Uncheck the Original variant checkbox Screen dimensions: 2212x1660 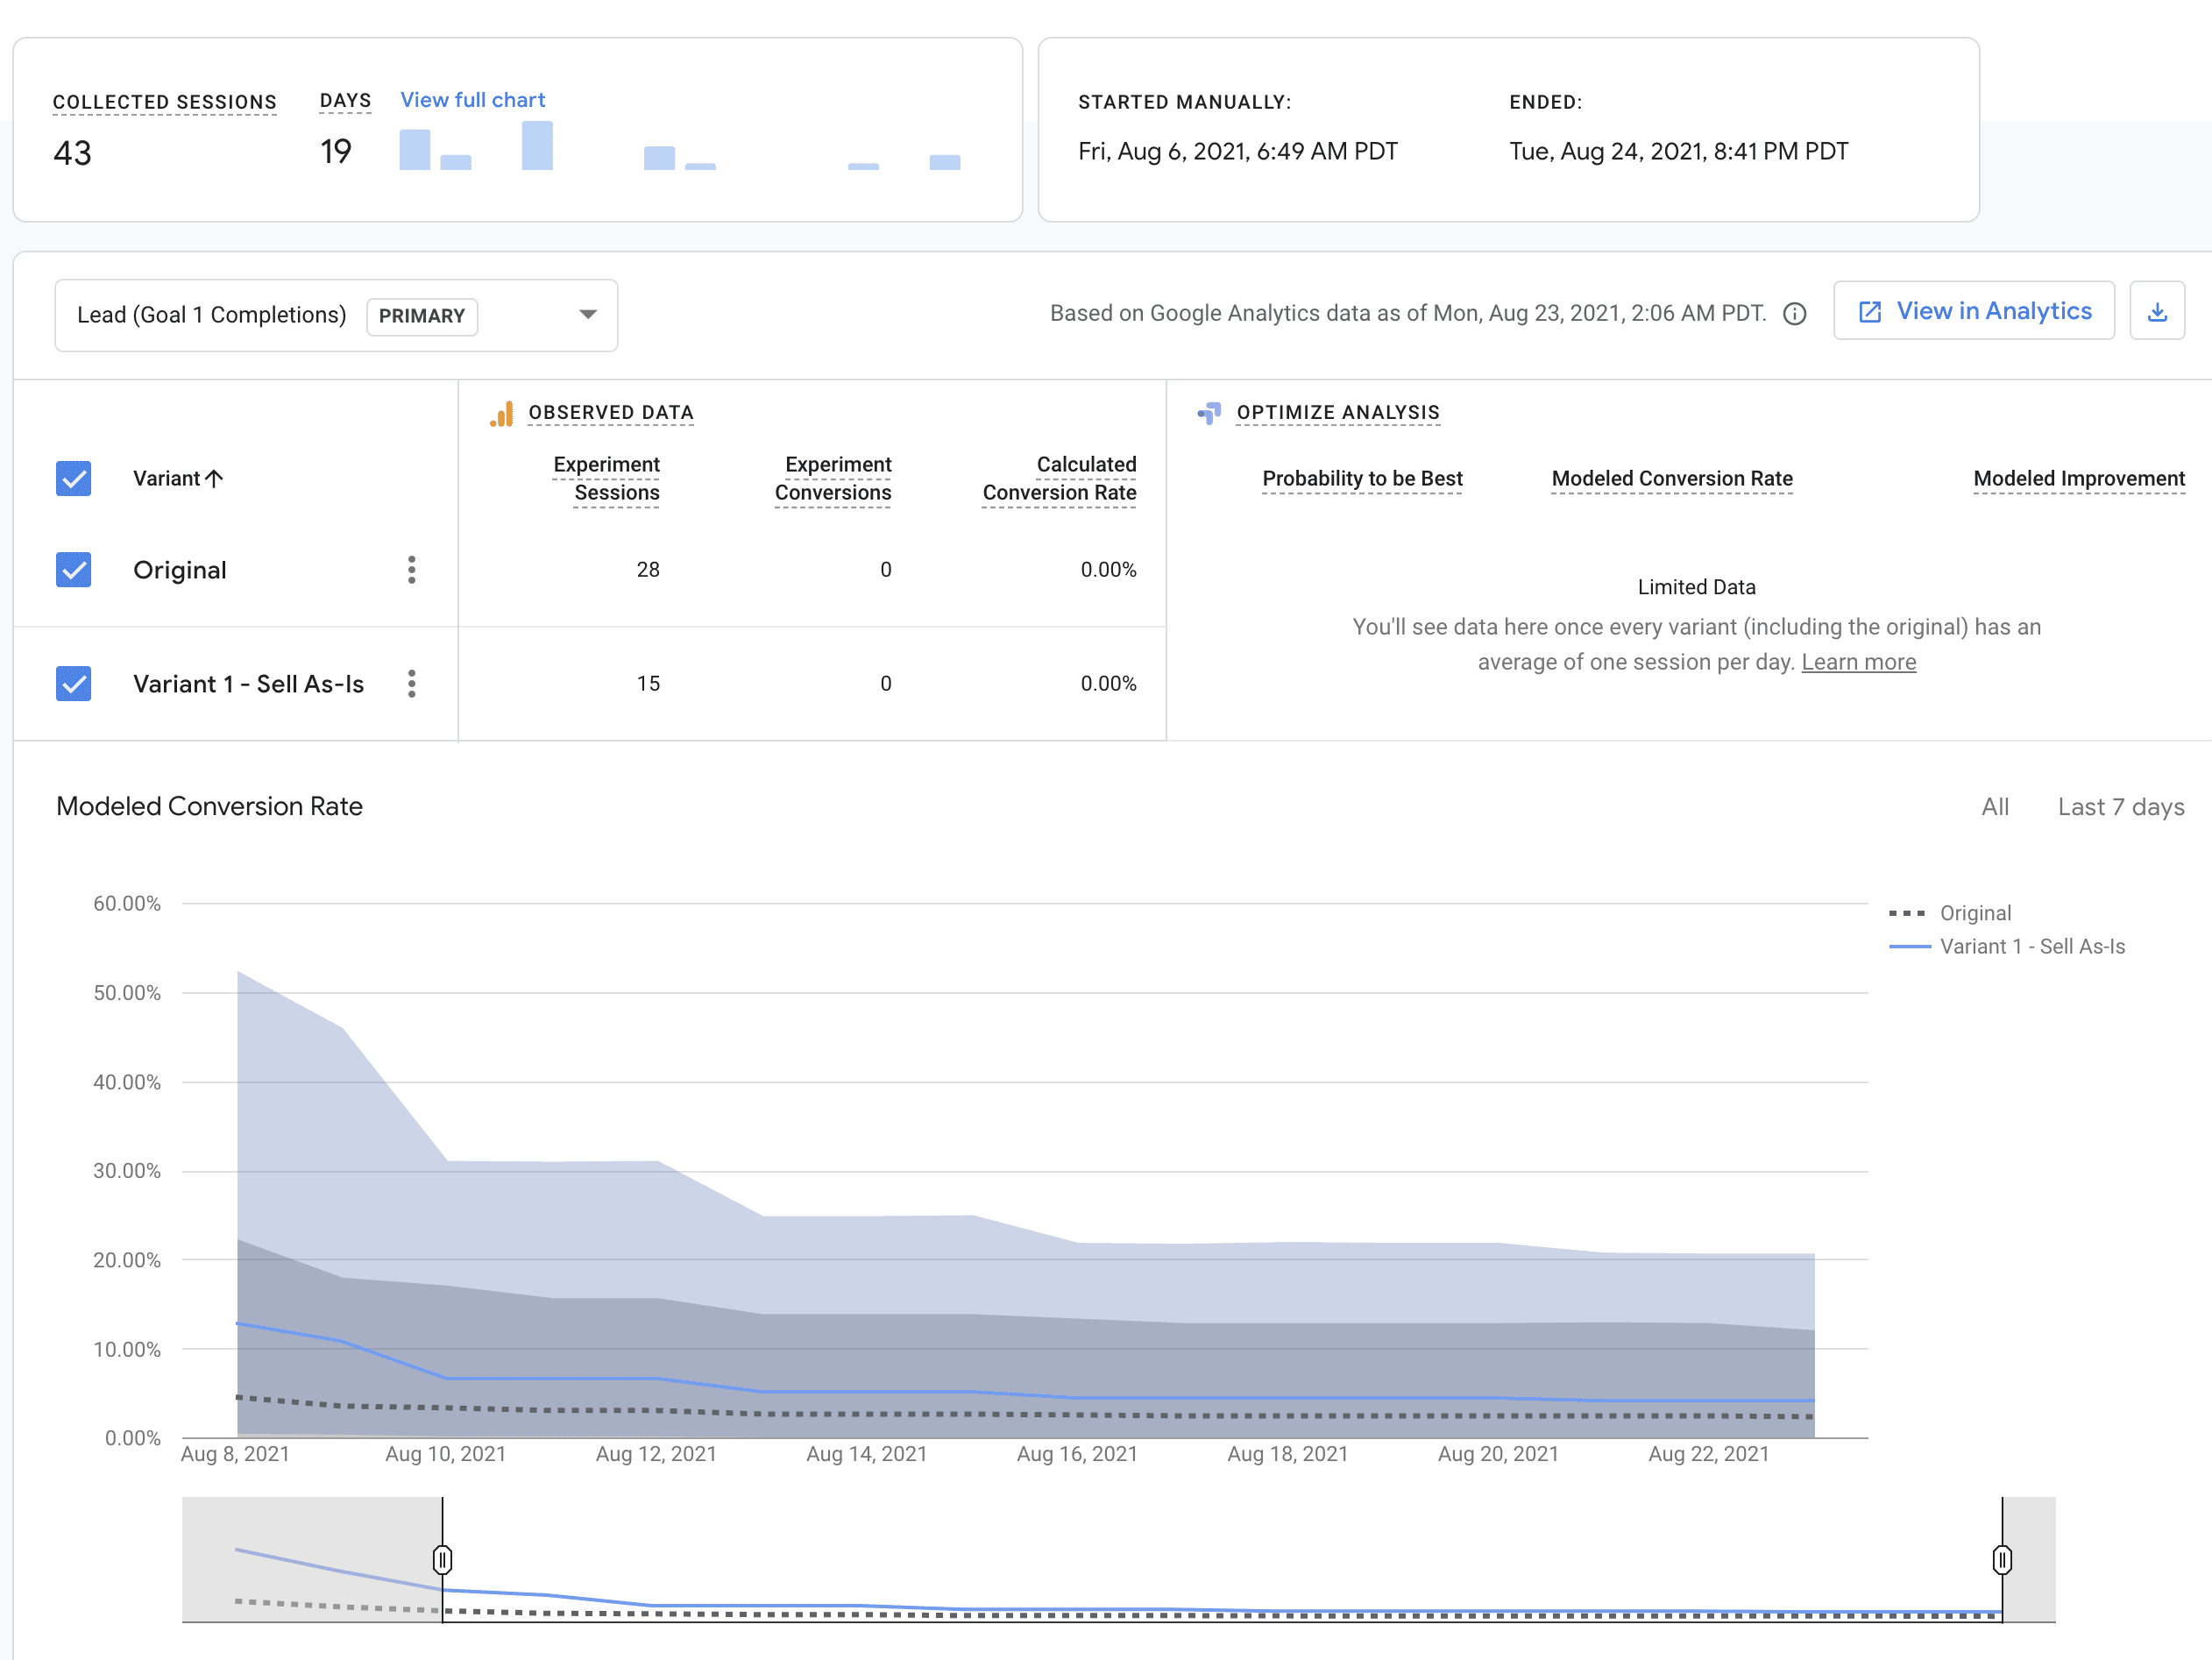click(74, 570)
